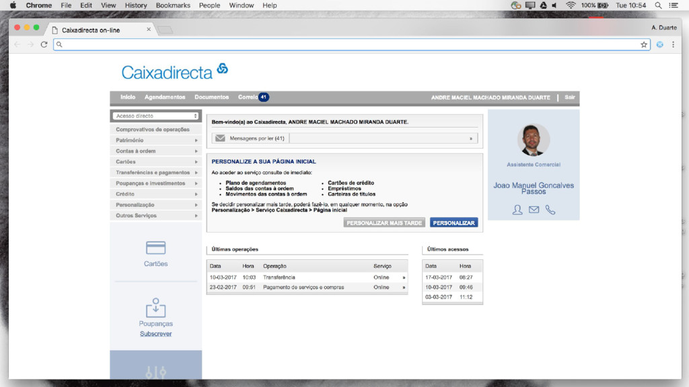Click the volume icon in menu bar
This screenshot has height=387, width=689.
tap(554, 5)
